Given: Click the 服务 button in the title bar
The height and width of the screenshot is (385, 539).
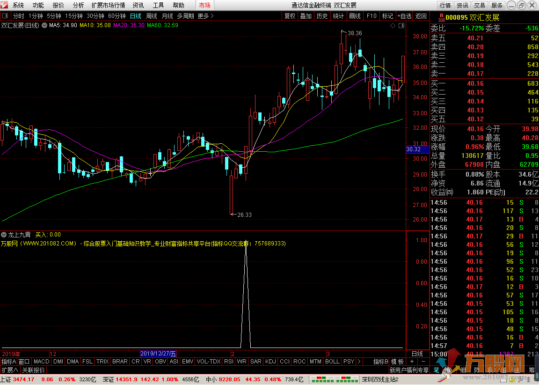Looking at the screenshot, I should point(497,5).
